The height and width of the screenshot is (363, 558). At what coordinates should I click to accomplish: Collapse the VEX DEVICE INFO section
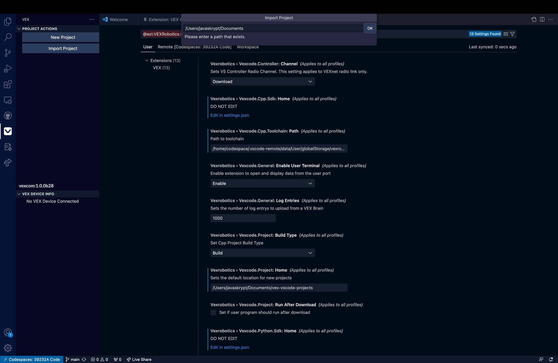[x=58, y=194]
